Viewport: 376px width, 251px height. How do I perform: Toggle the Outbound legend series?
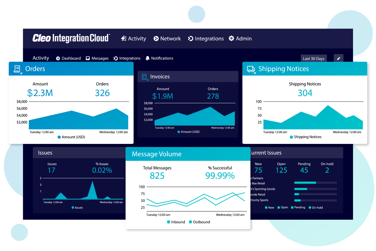pyautogui.click(x=199, y=222)
